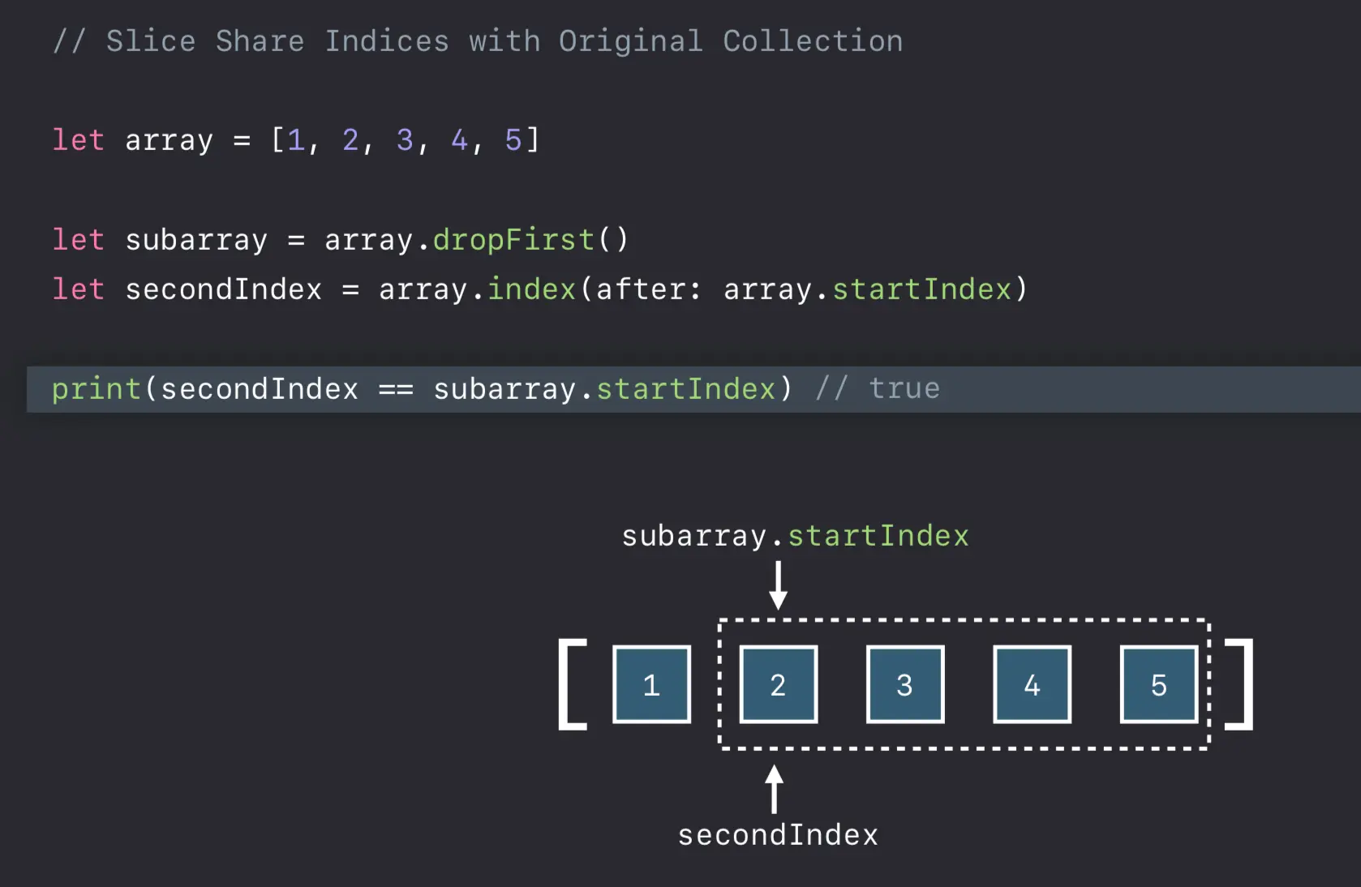Click the opening bracket of the array diagram
This screenshot has height=887, width=1361.
[573, 684]
